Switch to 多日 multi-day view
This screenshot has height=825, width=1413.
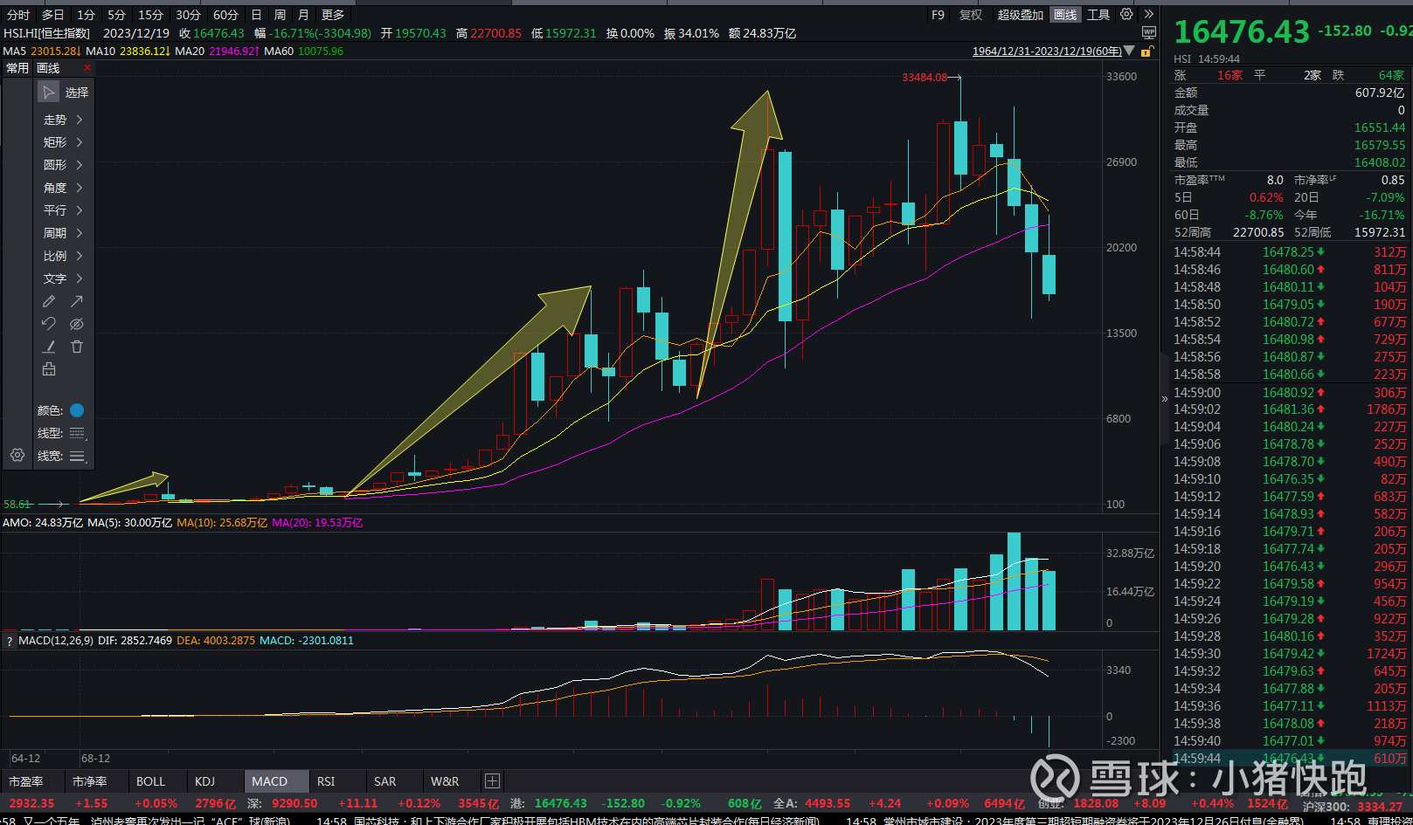pyautogui.click(x=53, y=15)
